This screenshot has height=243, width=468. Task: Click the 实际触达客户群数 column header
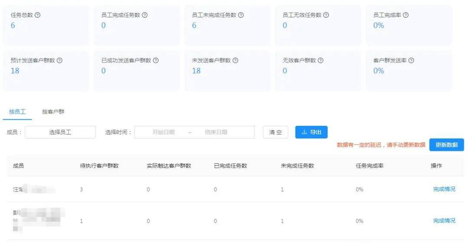tap(169, 166)
